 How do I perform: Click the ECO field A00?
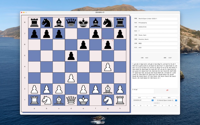[158, 48]
